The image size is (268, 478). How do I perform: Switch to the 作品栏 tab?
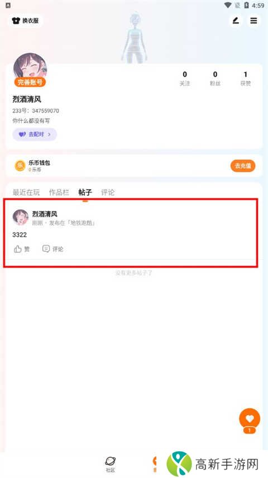tap(59, 193)
